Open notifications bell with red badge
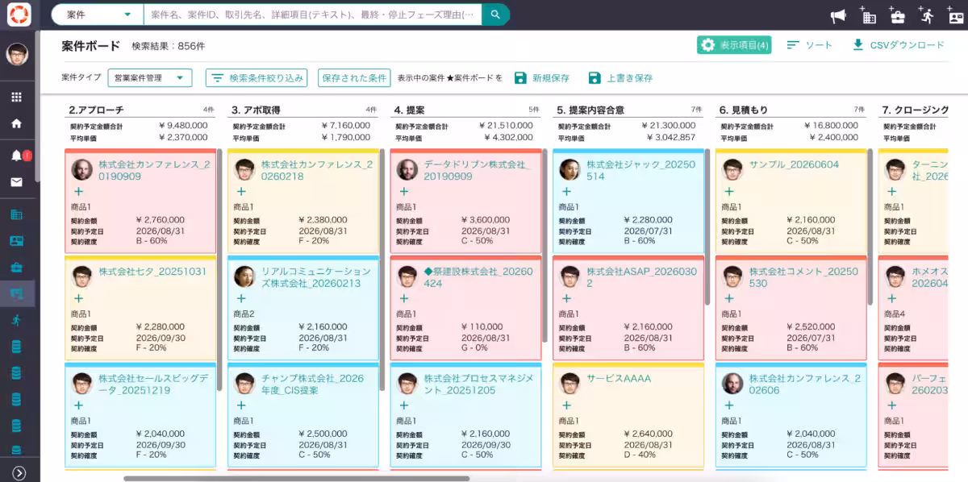The image size is (968, 482). tap(17, 156)
